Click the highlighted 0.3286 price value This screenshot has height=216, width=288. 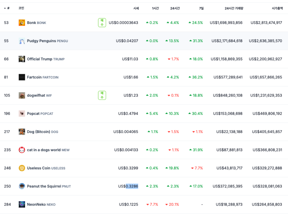132,186
